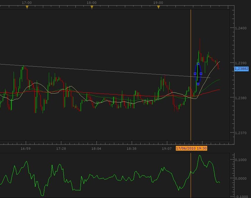Click the 18:38 time axis label
The width and height of the screenshot is (251, 198).
point(131,149)
